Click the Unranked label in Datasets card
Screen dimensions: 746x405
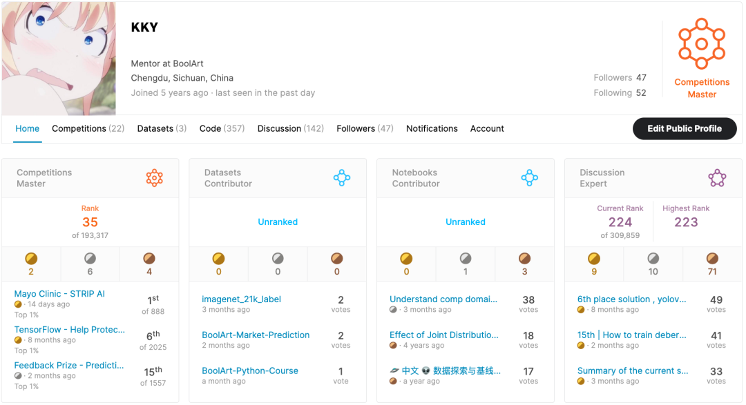278,221
